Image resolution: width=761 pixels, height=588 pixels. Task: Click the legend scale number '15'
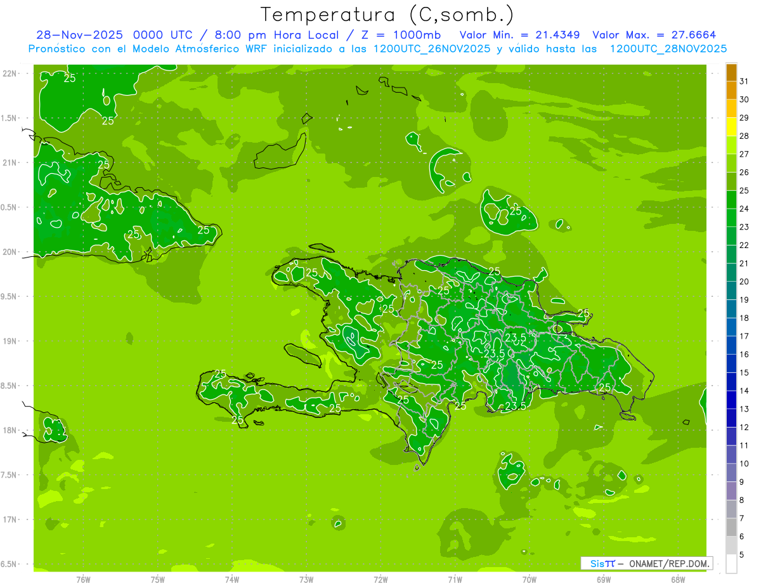click(745, 373)
